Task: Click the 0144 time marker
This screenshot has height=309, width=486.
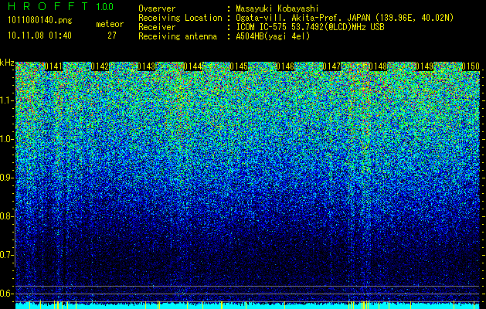Action: (x=192, y=66)
